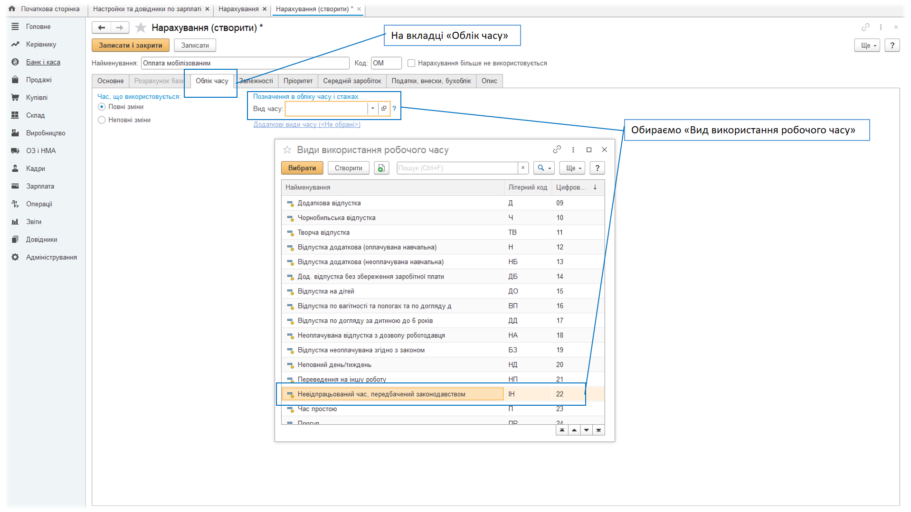This screenshot has height=512, width=911.
Task: Open dialog three-dot menu
Action: point(573,149)
